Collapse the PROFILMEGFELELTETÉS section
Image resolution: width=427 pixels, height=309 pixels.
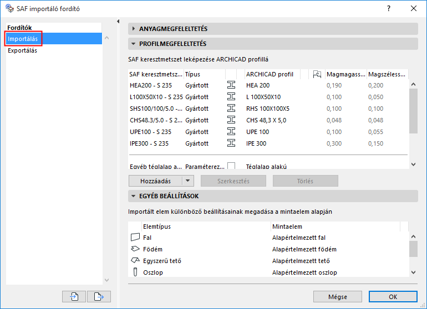[x=134, y=44]
